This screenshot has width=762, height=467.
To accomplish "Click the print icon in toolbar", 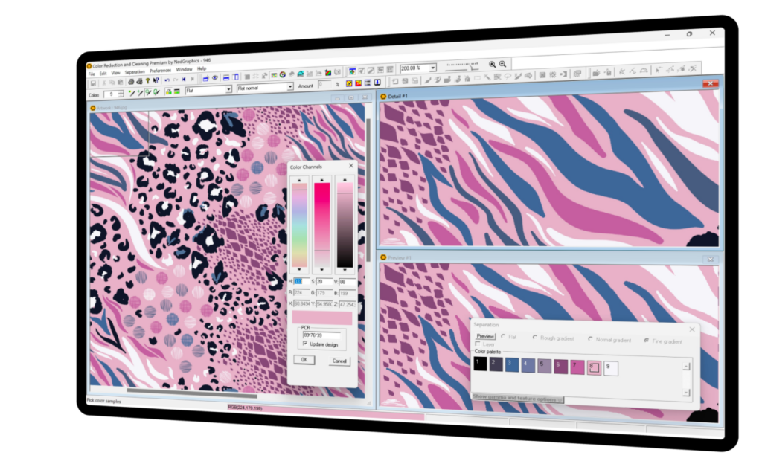I will click(x=131, y=80).
